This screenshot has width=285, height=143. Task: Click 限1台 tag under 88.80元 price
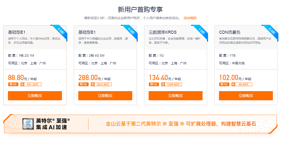point(13,84)
